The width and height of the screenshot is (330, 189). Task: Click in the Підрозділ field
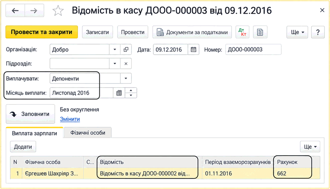click(x=79, y=64)
